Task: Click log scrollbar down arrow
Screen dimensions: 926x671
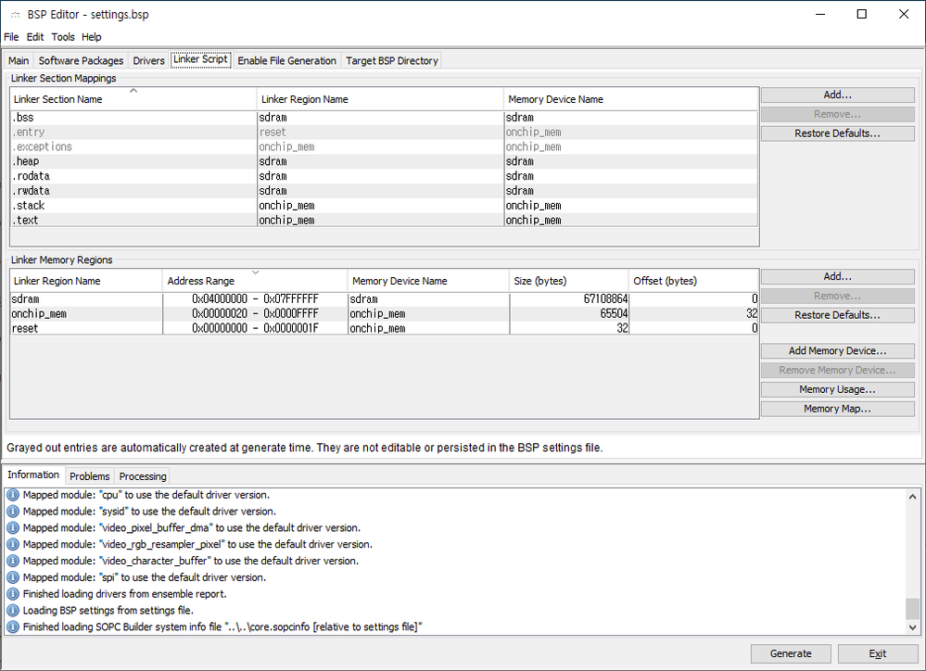Action: (x=912, y=627)
